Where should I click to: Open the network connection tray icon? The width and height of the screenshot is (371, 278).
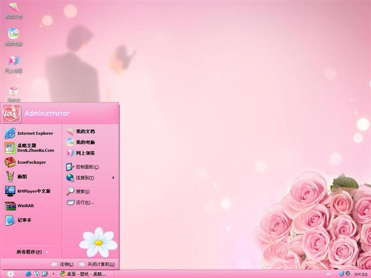[x=341, y=274]
